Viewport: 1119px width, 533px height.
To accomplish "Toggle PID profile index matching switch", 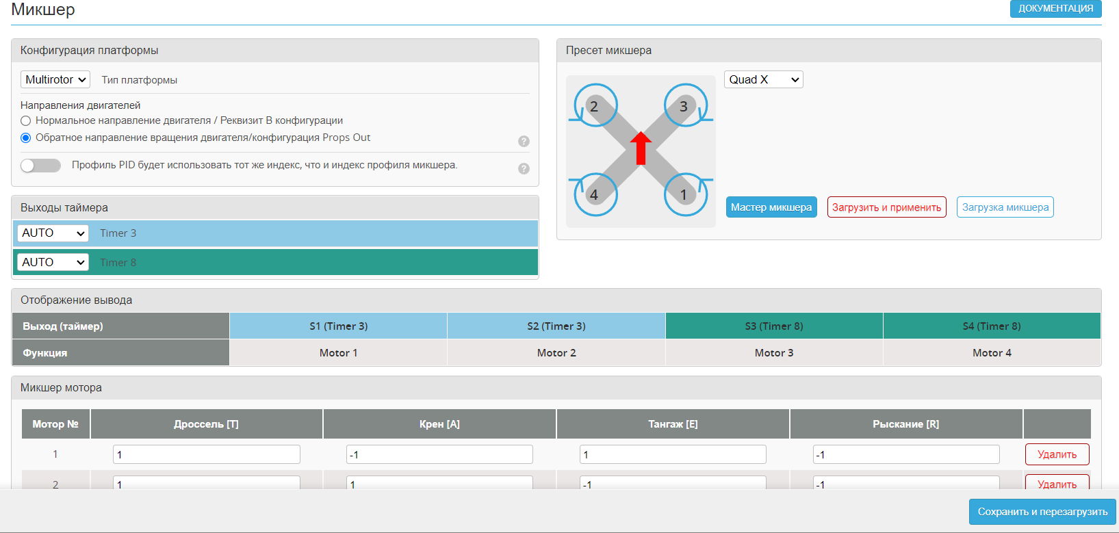I will 40,166.
